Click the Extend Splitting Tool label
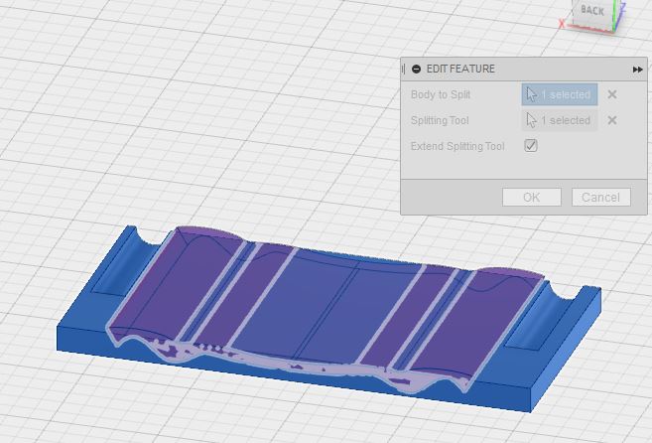 [457, 146]
